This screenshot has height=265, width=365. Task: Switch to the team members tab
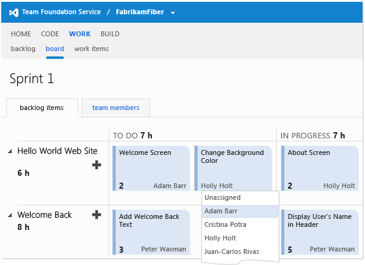116,108
